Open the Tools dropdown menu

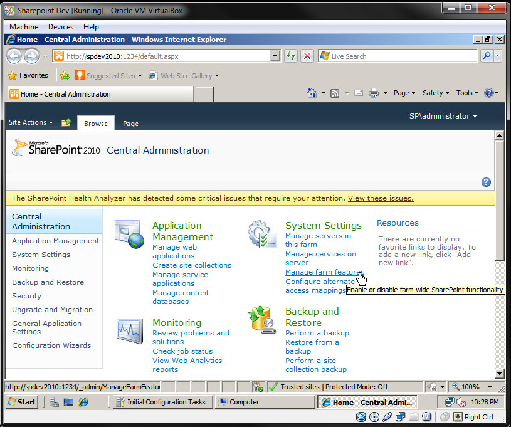pos(467,93)
